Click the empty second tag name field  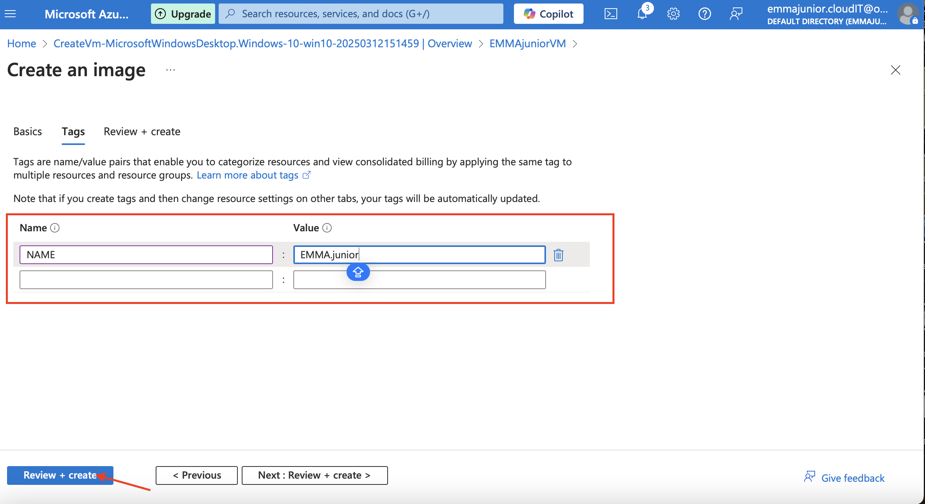146,280
